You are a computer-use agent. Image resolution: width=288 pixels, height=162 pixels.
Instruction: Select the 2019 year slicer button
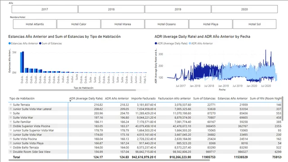(178, 9)
